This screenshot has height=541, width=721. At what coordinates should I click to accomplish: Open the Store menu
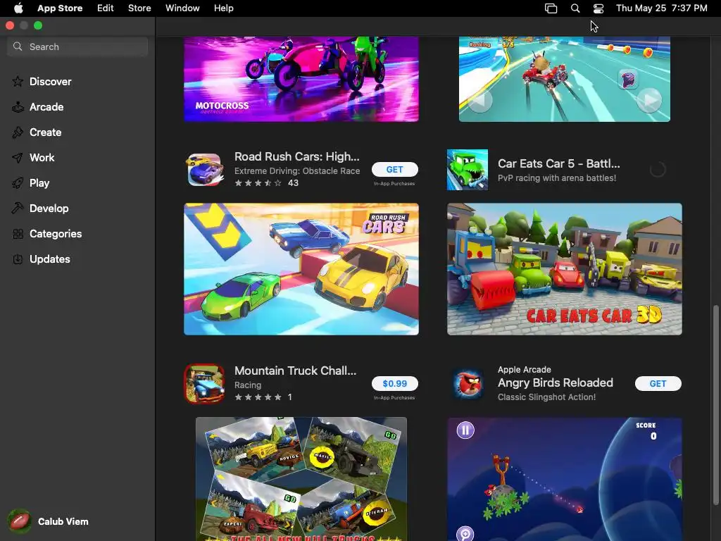tap(139, 8)
